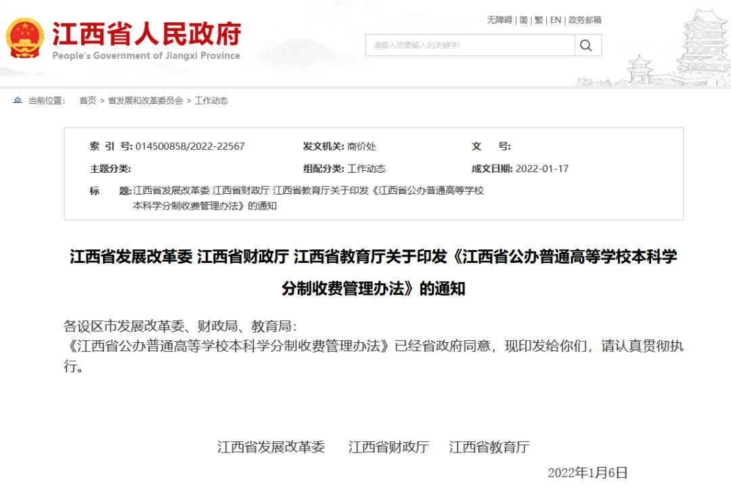The width and height of the screenshot is (731, 490).
Task: Click the 索引号 label
Action: click(x=111, y=146)
